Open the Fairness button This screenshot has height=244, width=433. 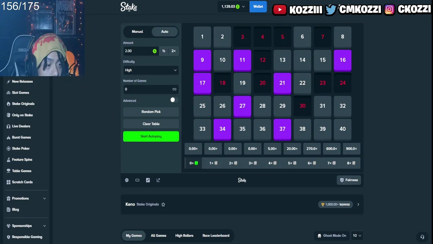349,180
